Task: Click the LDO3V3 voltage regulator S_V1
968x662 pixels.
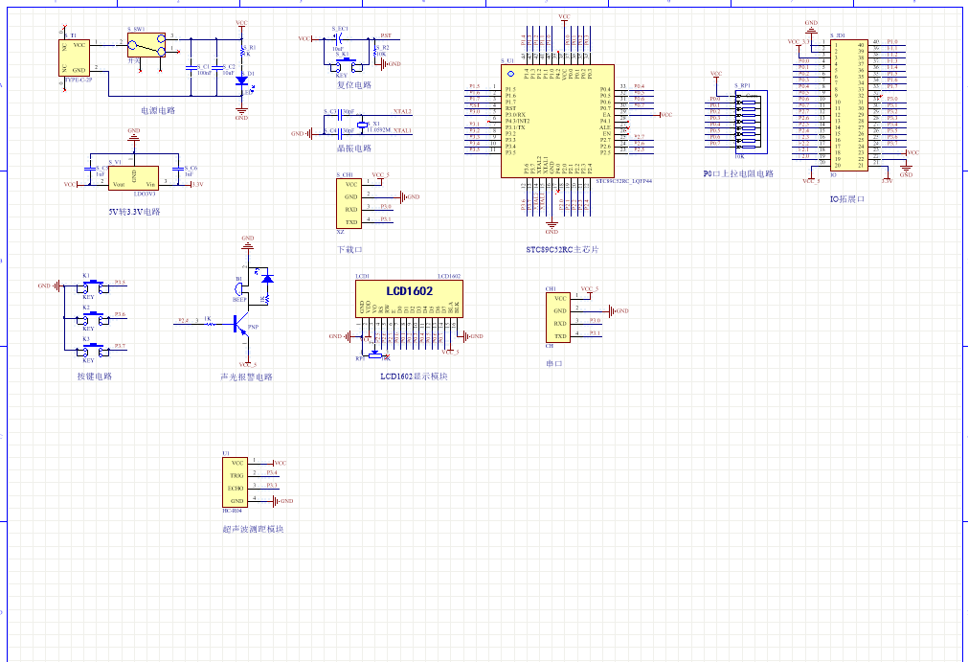Action: pyautogui.click(x=134, y=177)
